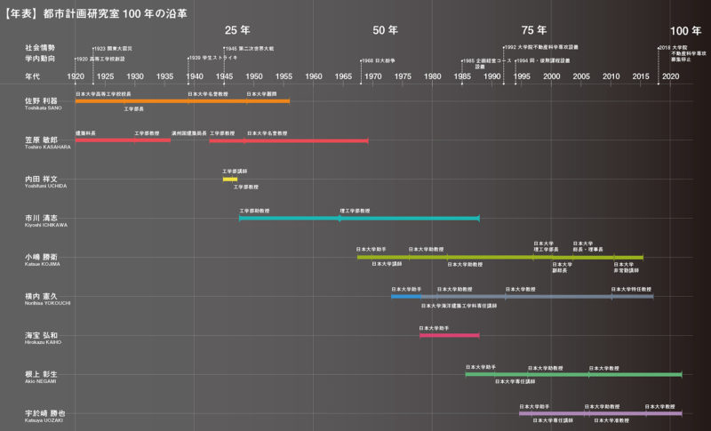Select the 1945 第二次世界大戦 event label
The height and width of the screenshot is (431, 711).
tap(249, 48)
